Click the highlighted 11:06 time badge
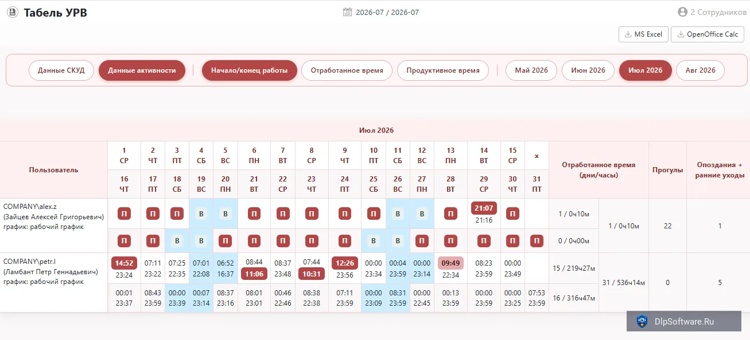This screenshot has height=340, width=750. click(254, 274)
